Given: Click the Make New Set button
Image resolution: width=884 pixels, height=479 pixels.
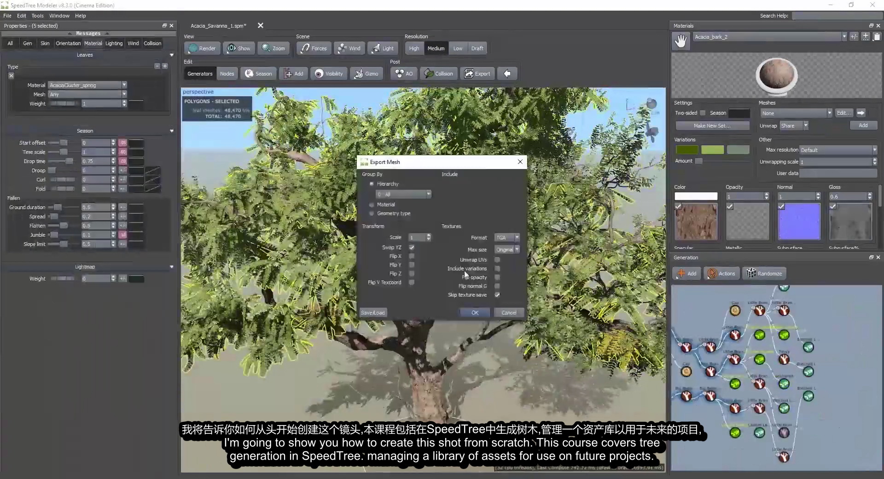Looking at the screenshot, I should tap(712, 126).
